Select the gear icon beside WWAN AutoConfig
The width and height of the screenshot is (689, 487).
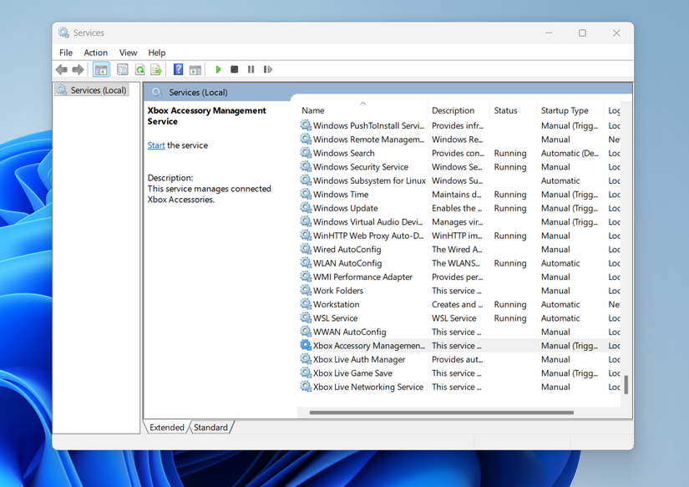tap(306, 332)
